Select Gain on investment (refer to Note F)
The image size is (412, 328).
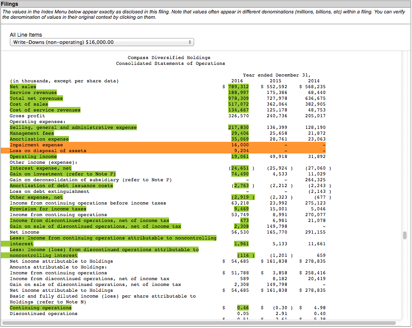tap(63, 174)
